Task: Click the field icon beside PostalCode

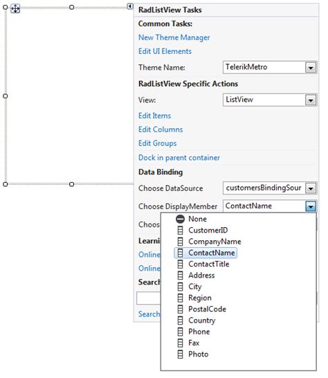Action: click(180, 309)
